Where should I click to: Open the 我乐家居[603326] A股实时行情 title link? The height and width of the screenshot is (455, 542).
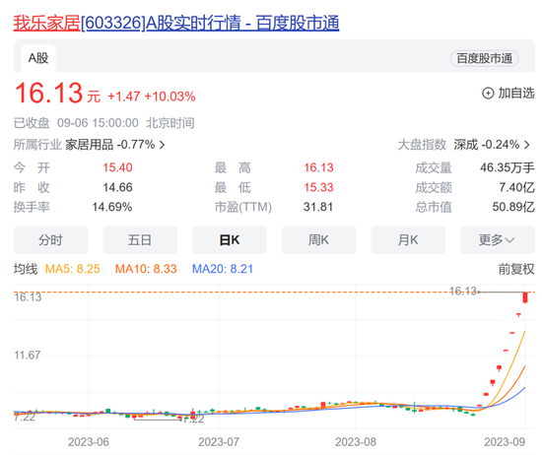click(x=176, y=24)
